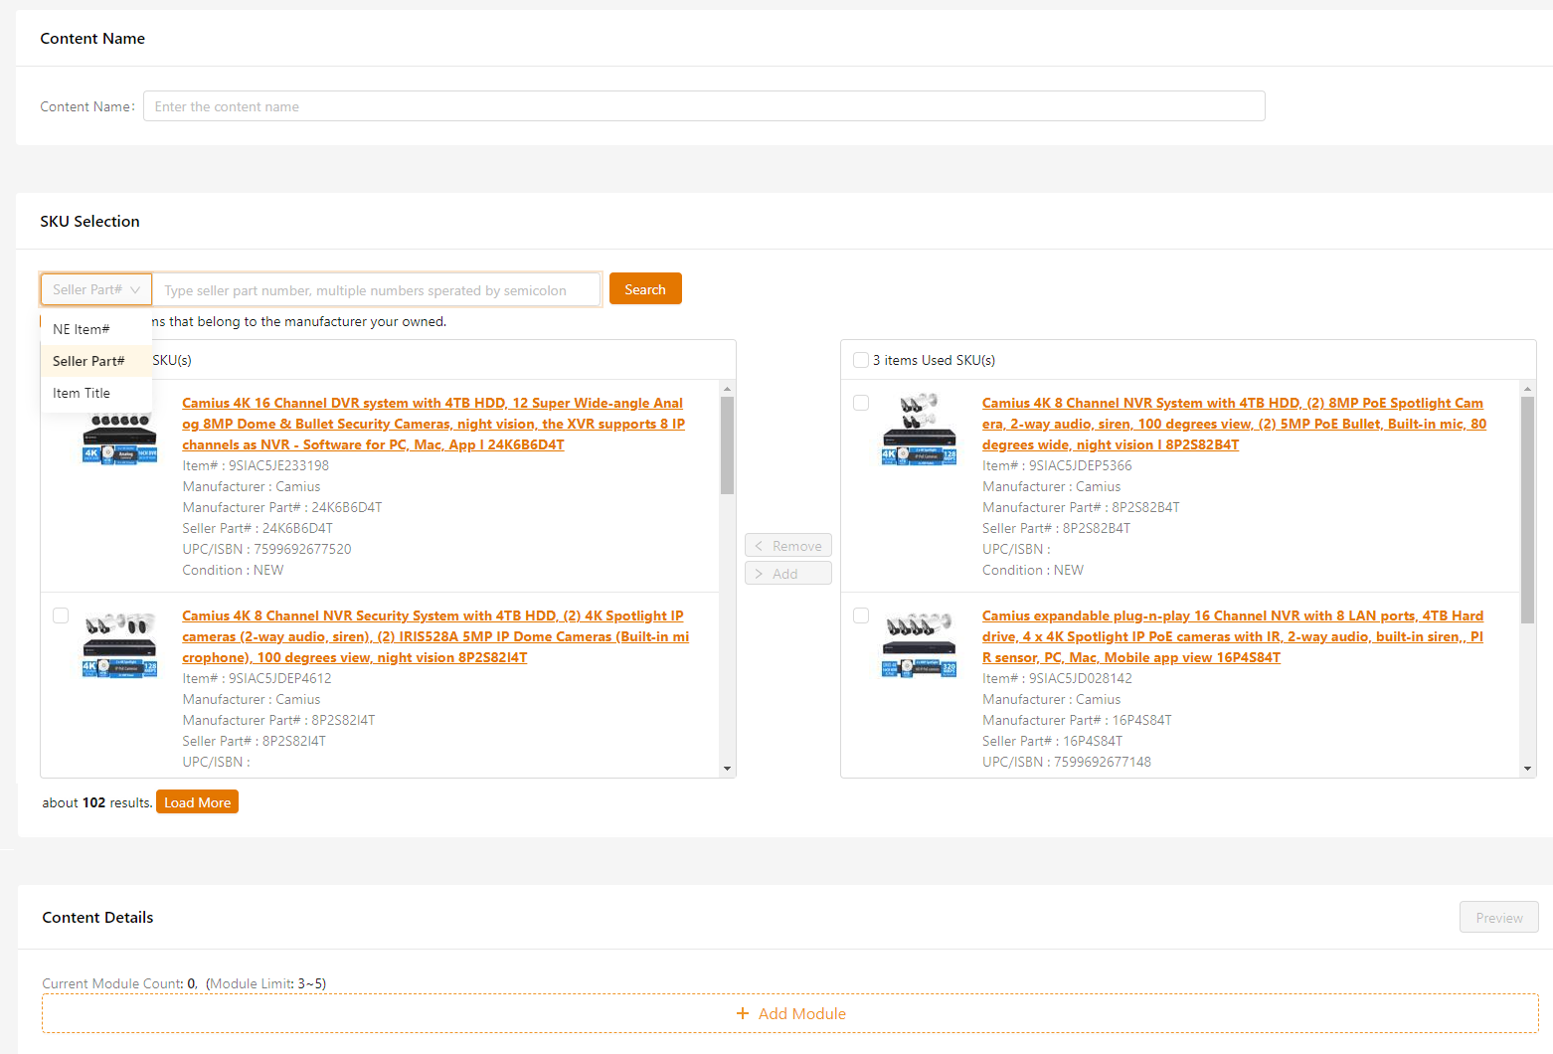Click the orange Search button
Screen dimensions: 1553x1054
(x=645, y=289)
